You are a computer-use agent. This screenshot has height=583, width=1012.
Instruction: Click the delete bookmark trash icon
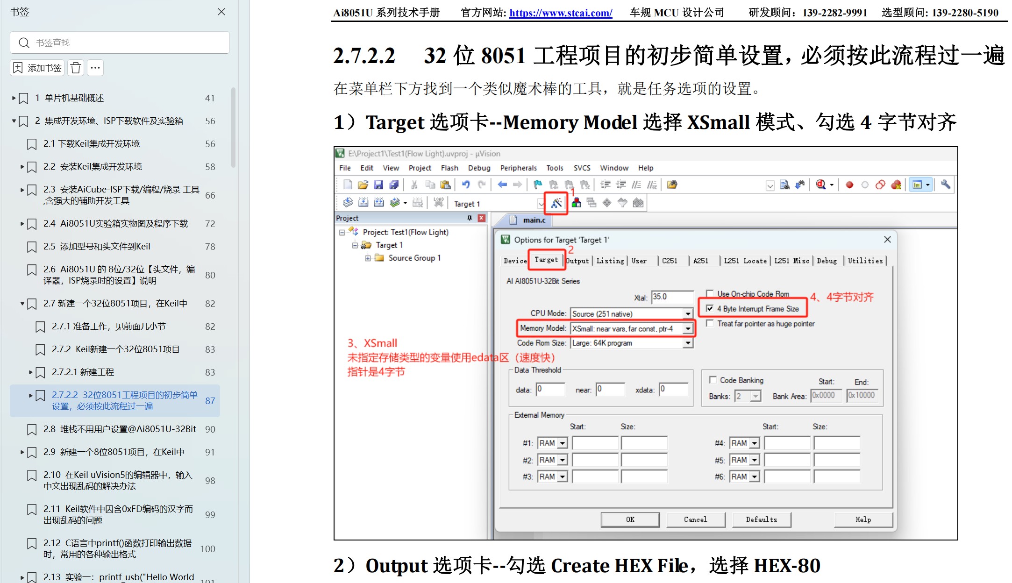coord(76,68)
